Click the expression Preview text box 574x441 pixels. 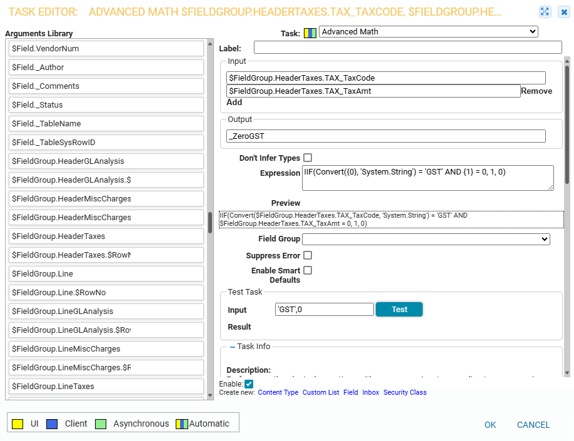[x=391, y=220]
